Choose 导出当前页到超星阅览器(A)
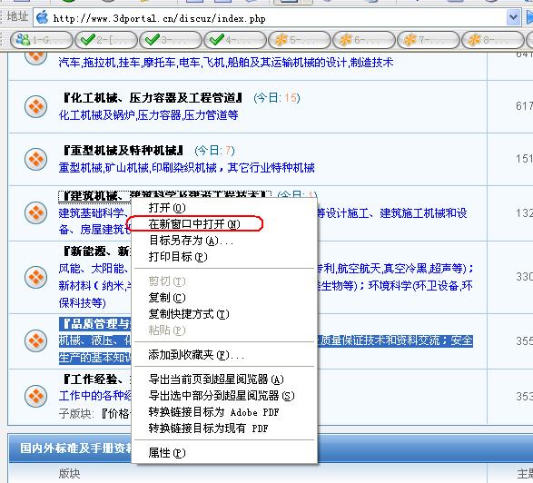 (224, 379)
